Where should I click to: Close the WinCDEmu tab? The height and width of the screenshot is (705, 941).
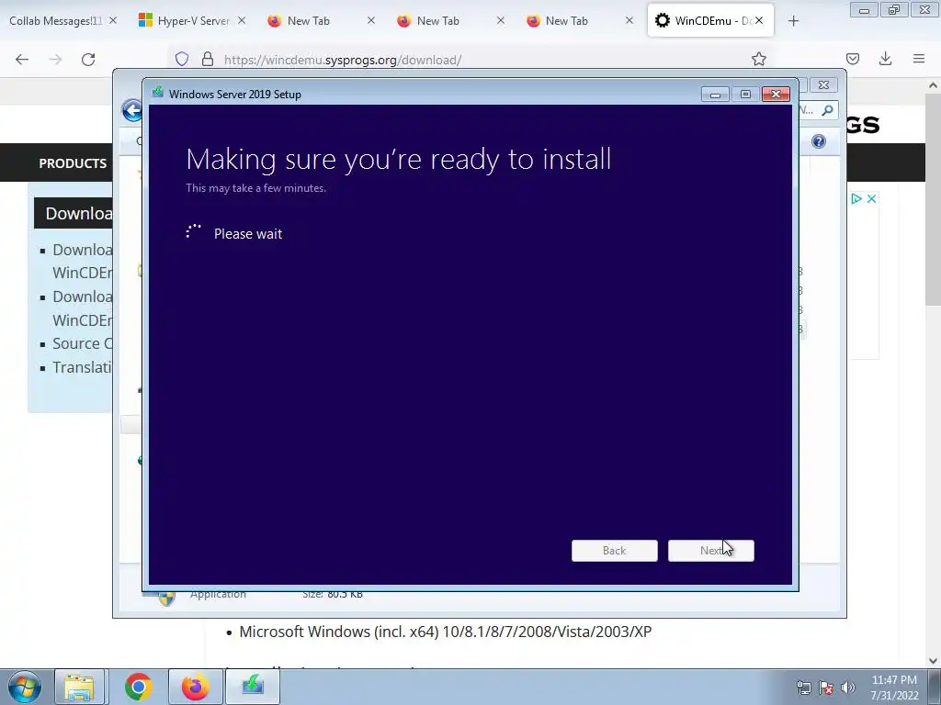tap(759, 21)
